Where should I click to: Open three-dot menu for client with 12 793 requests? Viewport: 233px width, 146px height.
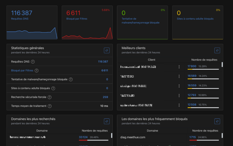click(x=179, y=95)
